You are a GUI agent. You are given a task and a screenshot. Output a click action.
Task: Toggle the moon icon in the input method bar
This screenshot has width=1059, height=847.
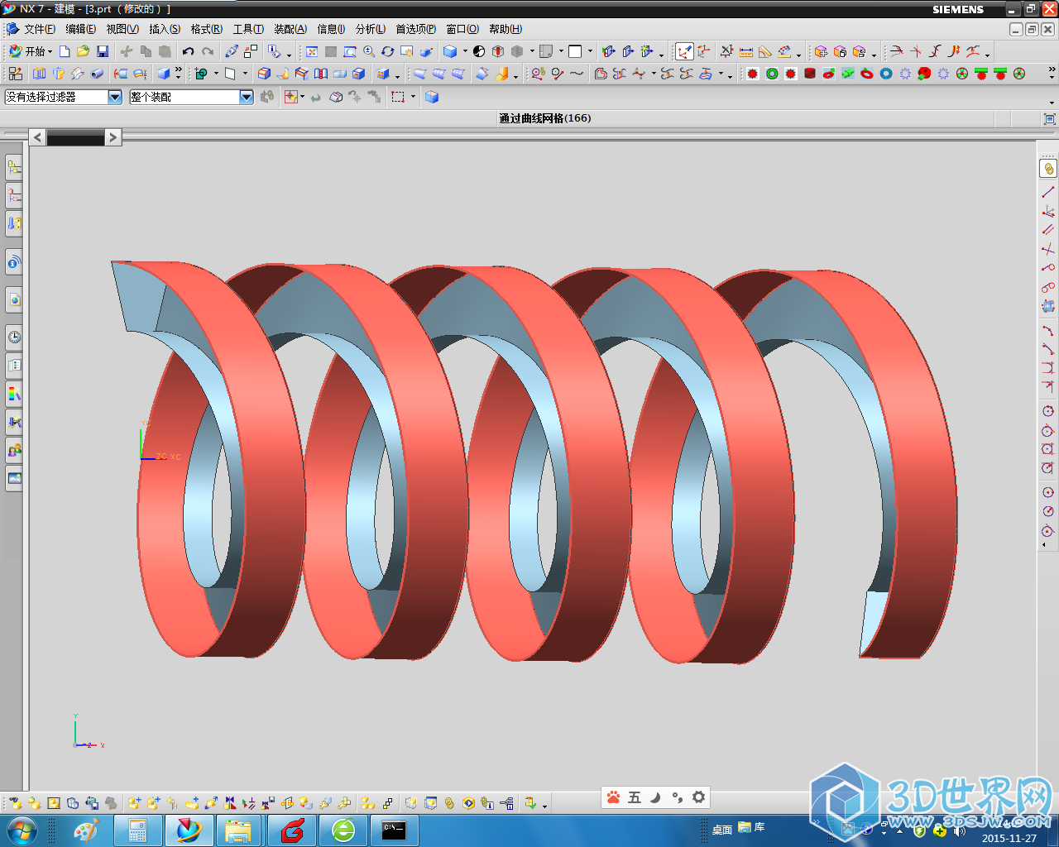(x=655, y=797)
